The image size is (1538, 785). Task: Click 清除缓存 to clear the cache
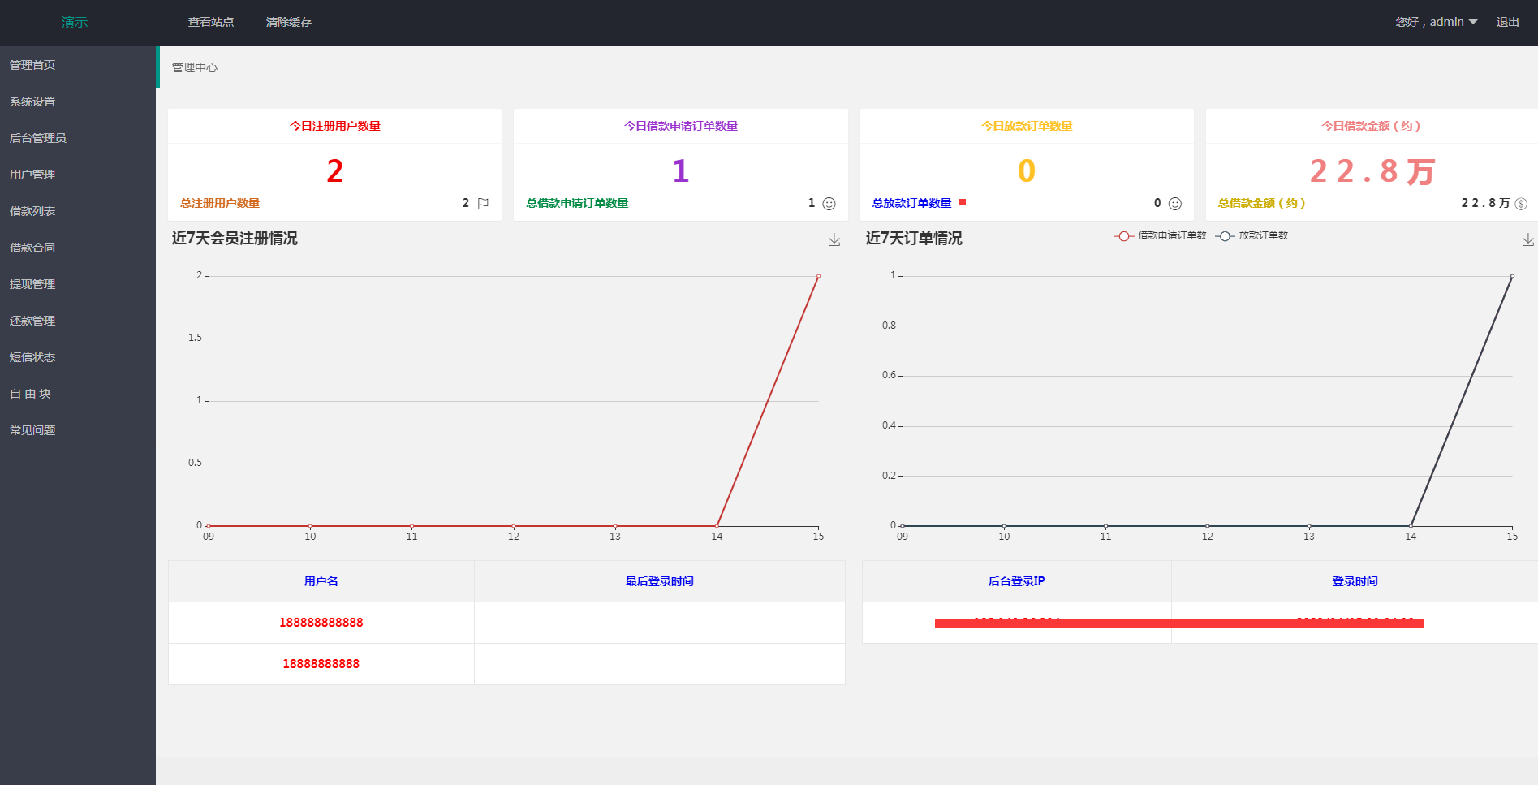(x=288, y=22)
